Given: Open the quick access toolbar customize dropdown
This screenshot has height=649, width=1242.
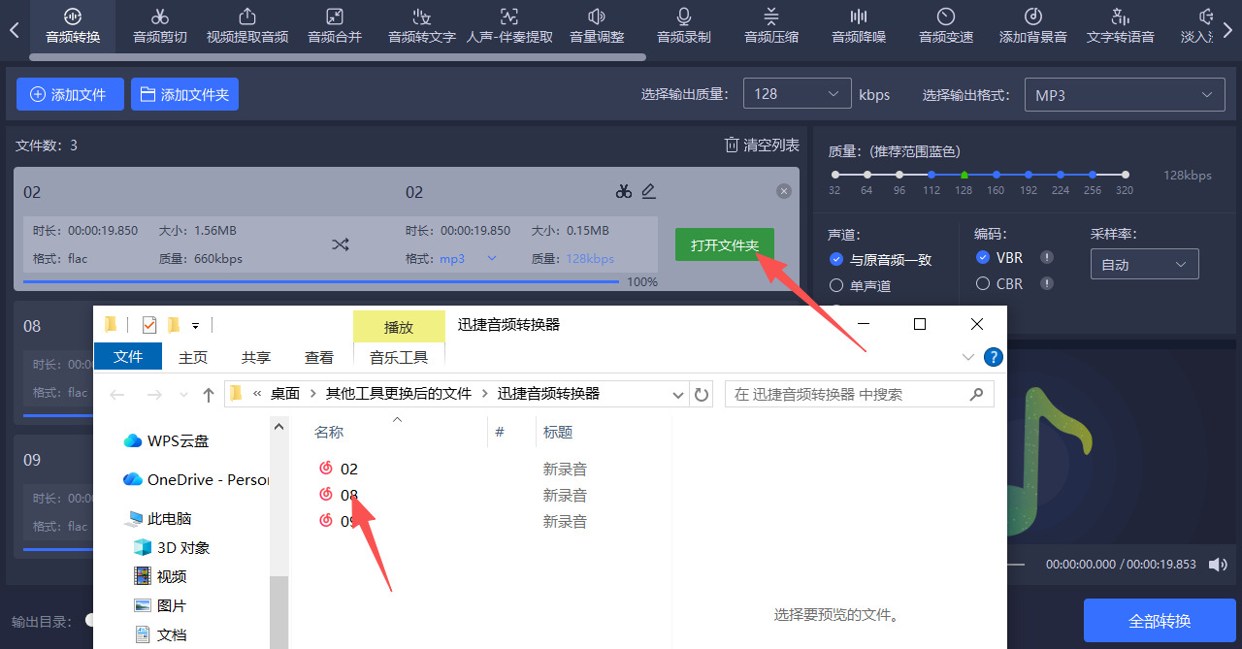Looking at the screenshot, I should click(195, 325).
